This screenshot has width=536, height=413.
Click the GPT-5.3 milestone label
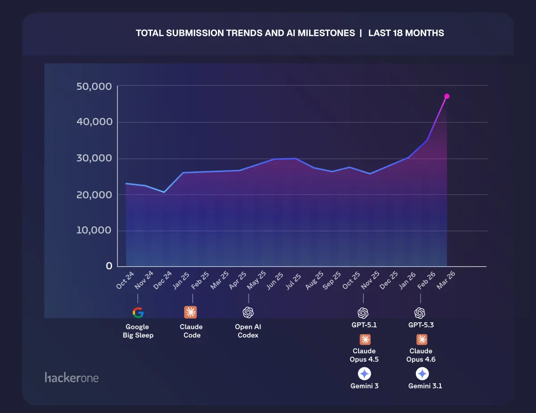point(420,325)
